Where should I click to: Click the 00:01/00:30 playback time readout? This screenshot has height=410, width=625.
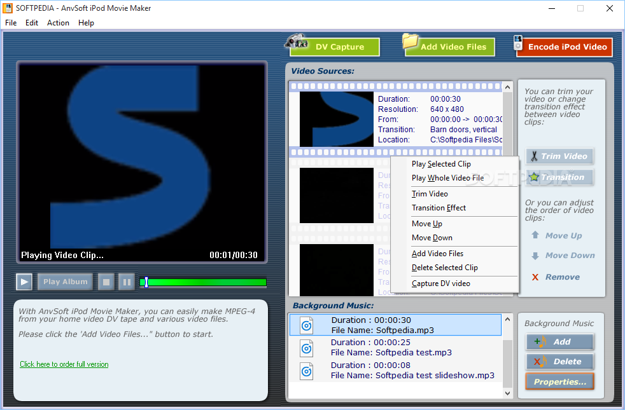pyautogui.click(x=234, y=255)
